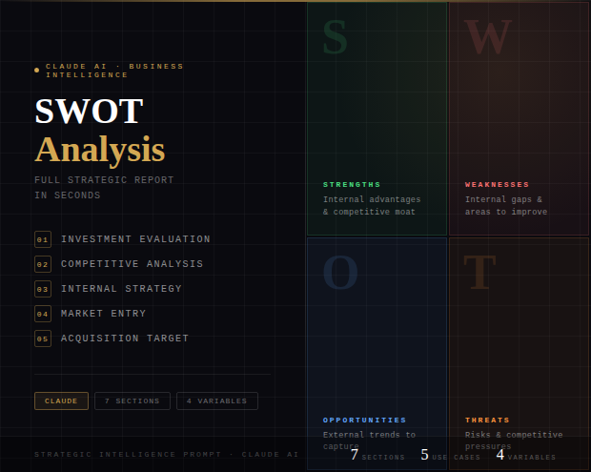Click the large green S letter
Screen dimensions: 591x472
tap(335, 37)
